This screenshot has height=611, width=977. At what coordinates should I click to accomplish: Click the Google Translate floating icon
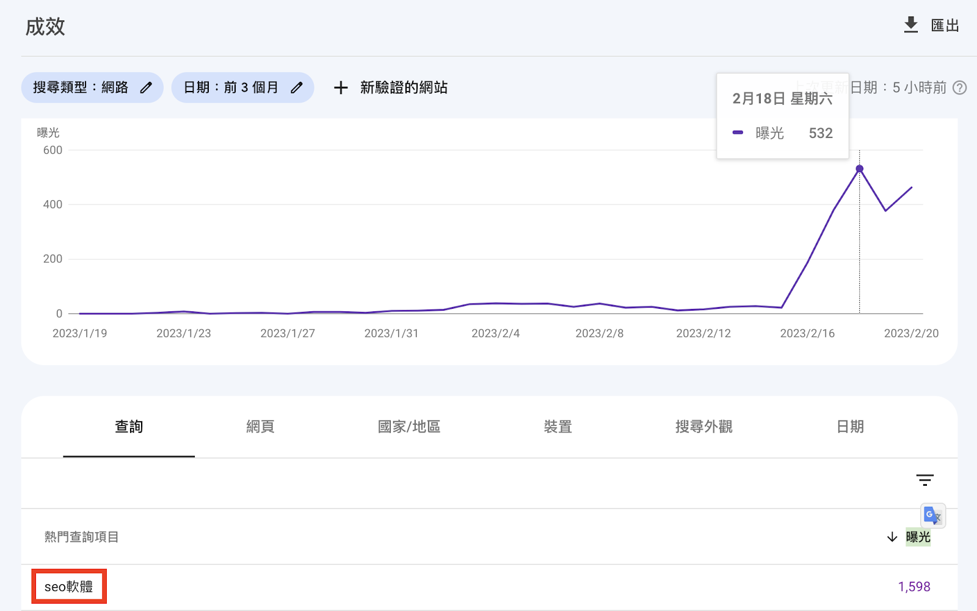933,516
